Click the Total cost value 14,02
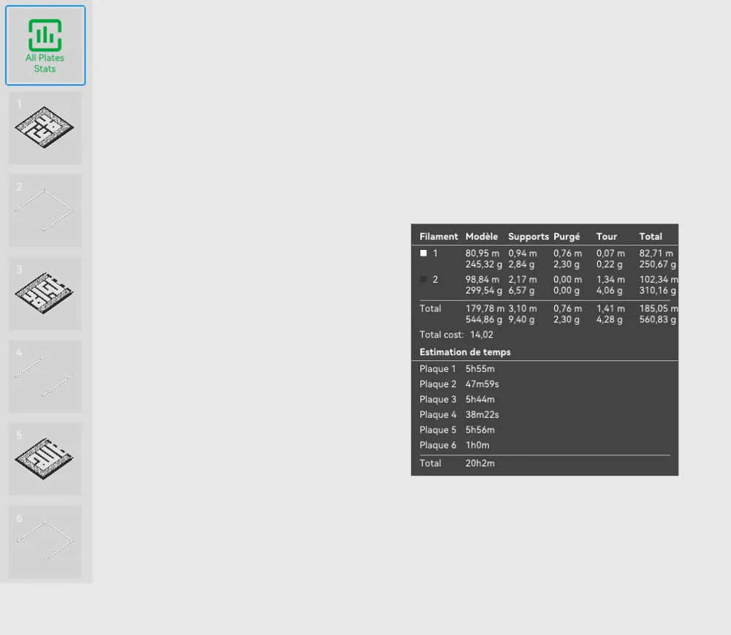This screenshot has height=635, width=731. (482, 335)
